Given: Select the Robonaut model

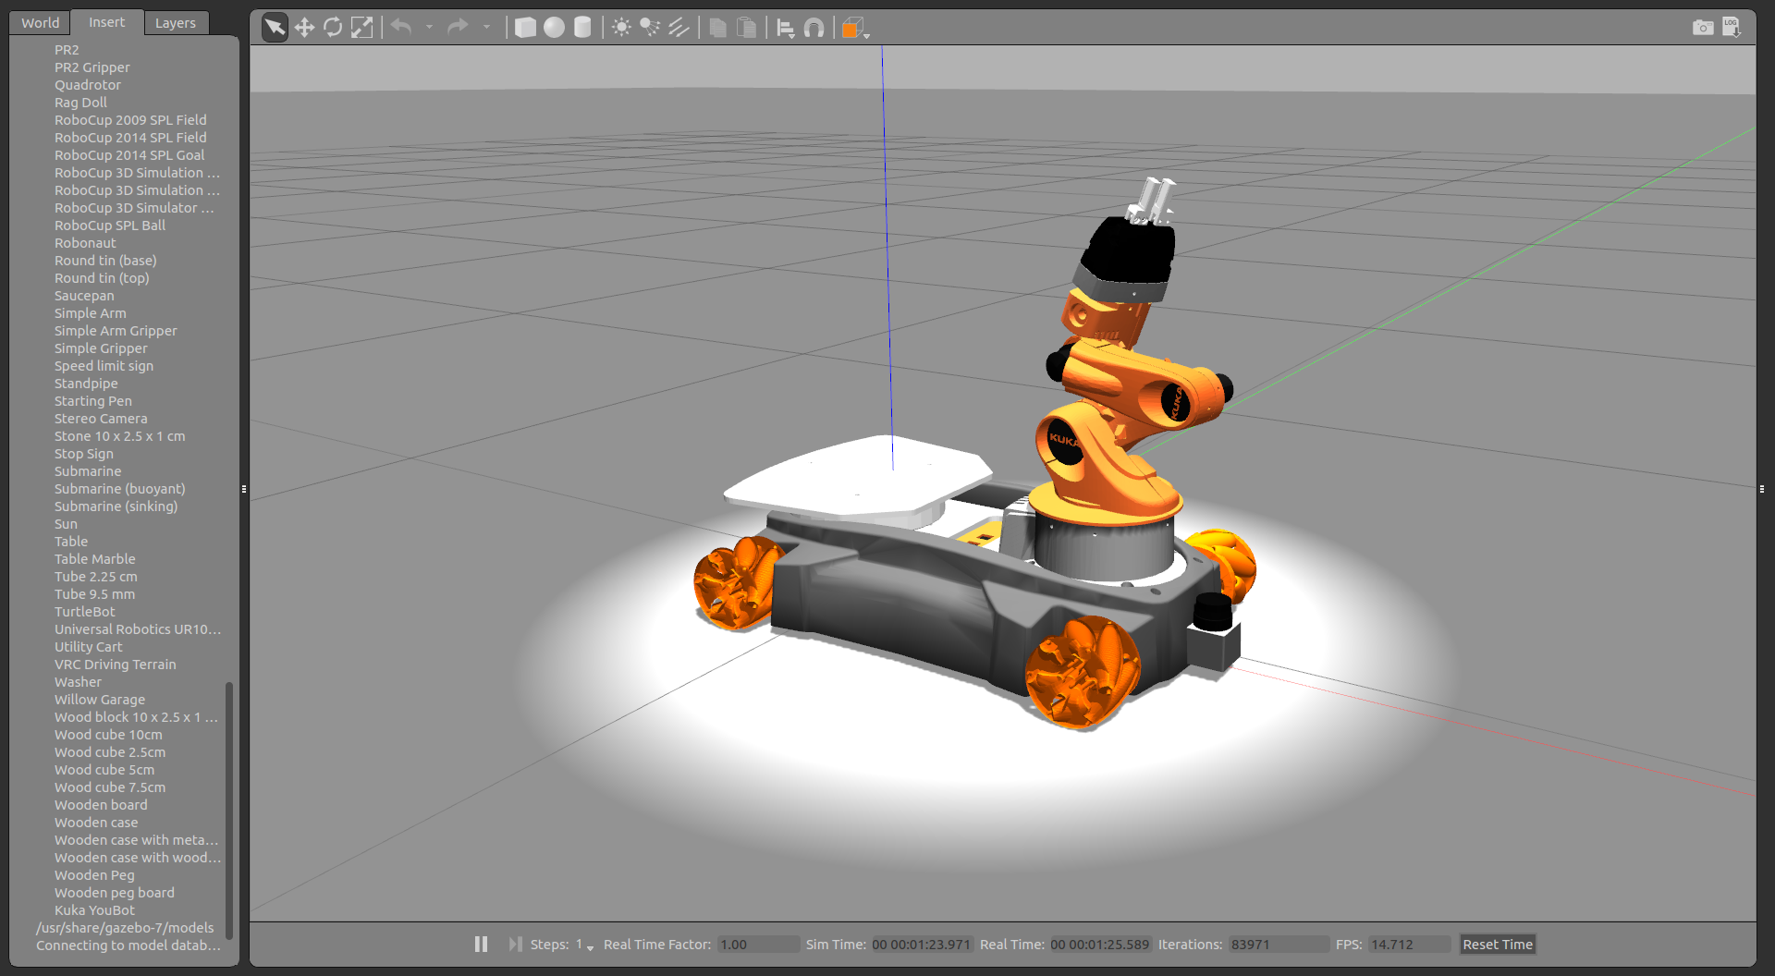Looking at the screenshot, I should 85,243.
